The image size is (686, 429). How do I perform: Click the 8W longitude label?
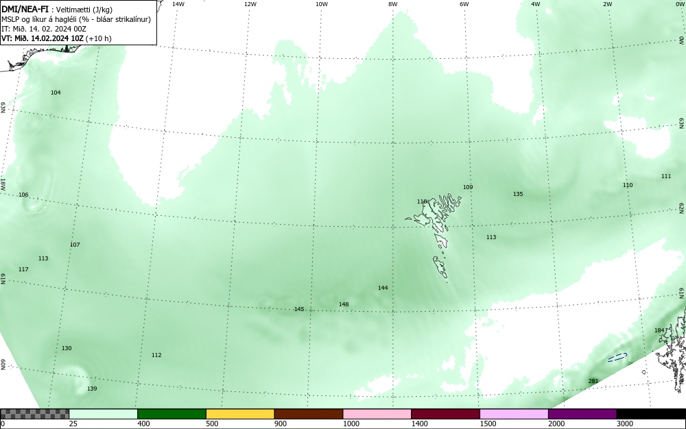pyautogui.click(x=393, y=4)
